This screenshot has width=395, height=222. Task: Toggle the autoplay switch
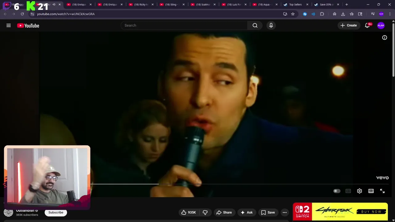coord(336,191)
